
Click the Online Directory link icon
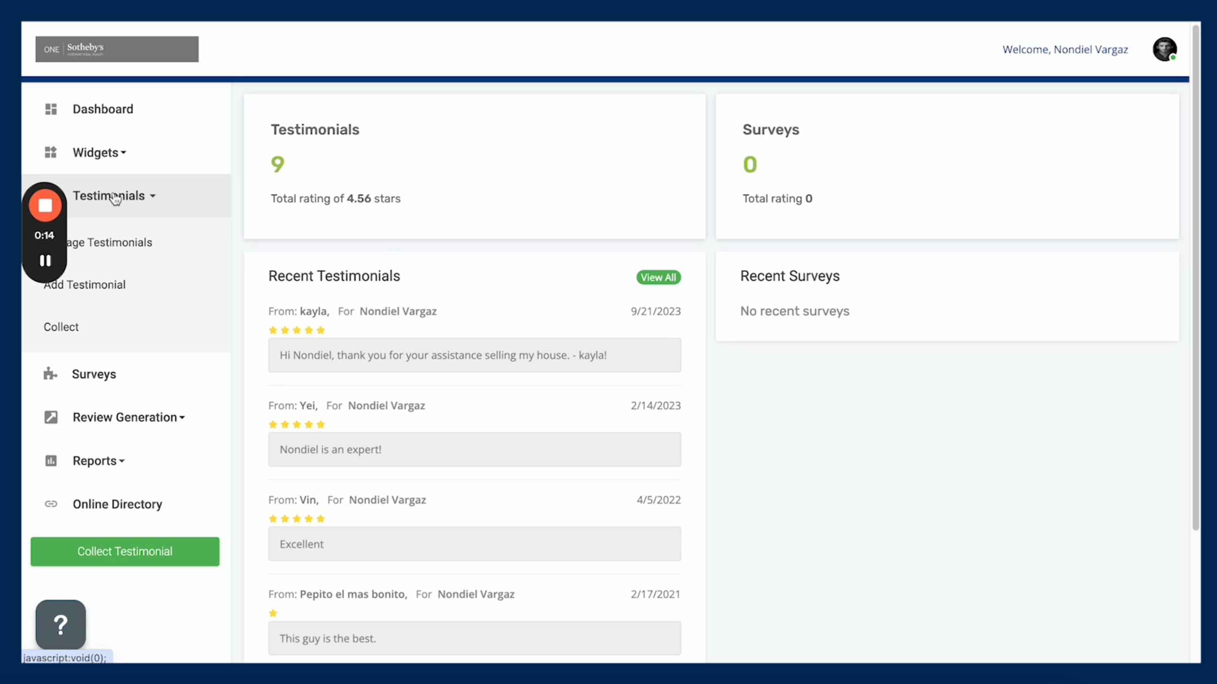point(50,504)
